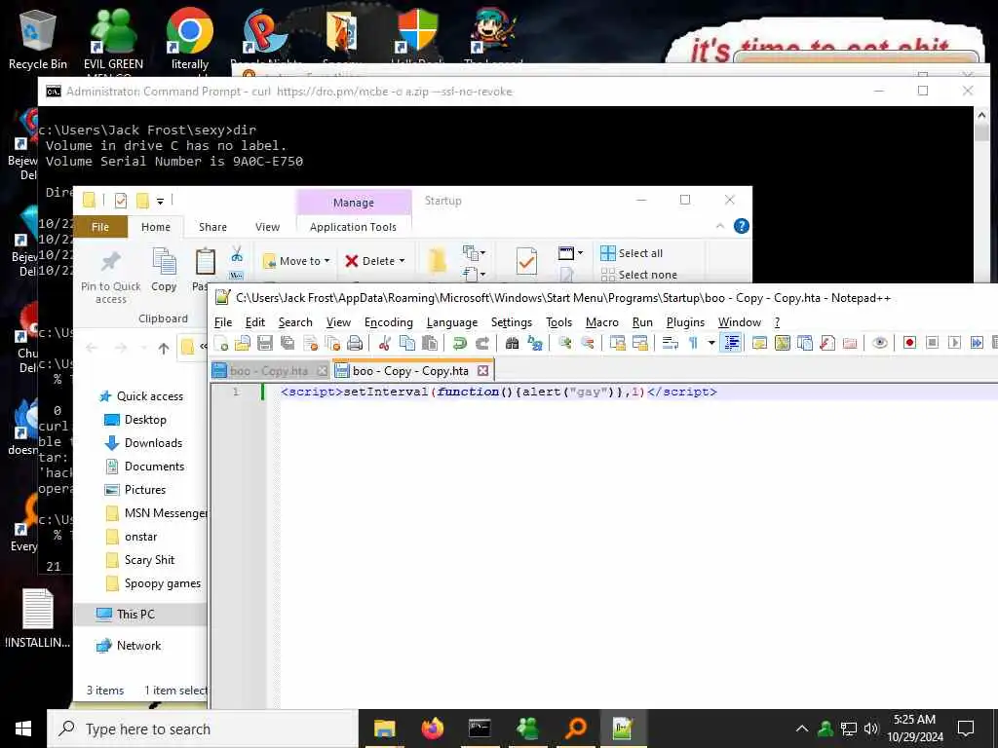Open the dropdown arrow beside the pilcrow
The height and width of the screenshot is (748, 998).
pos(710,344)
